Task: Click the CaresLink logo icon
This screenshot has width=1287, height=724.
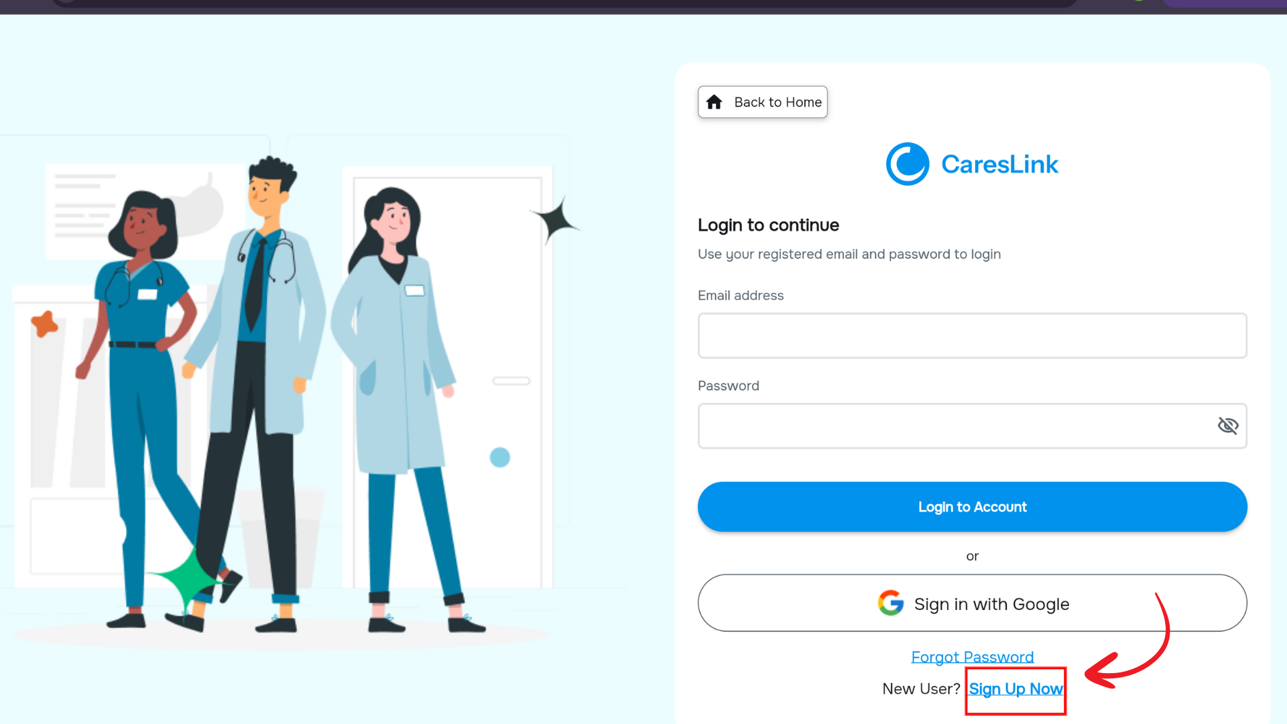Action: (x=908, y=164)
